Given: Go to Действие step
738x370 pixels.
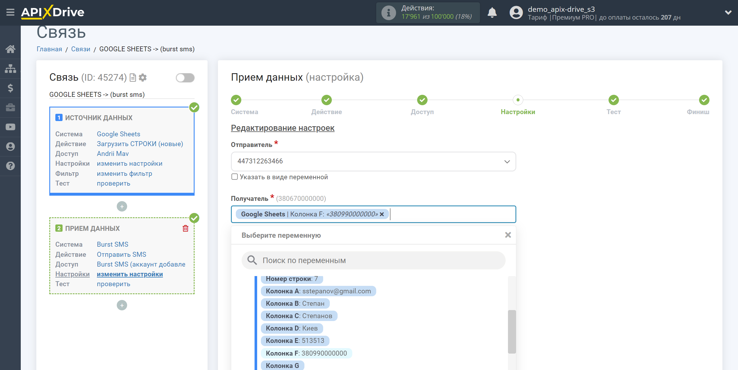Looking at the screenshot, I should coord(326,100).
